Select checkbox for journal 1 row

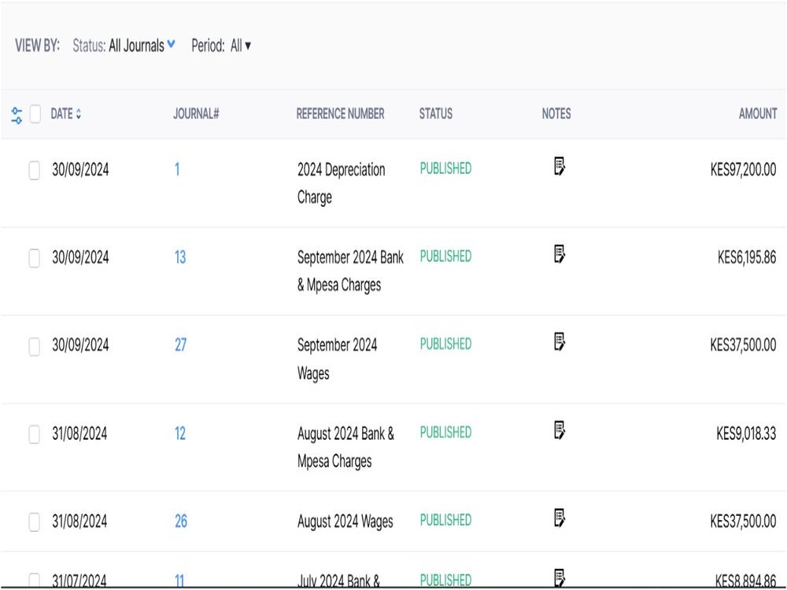click(x=34, y=170)
